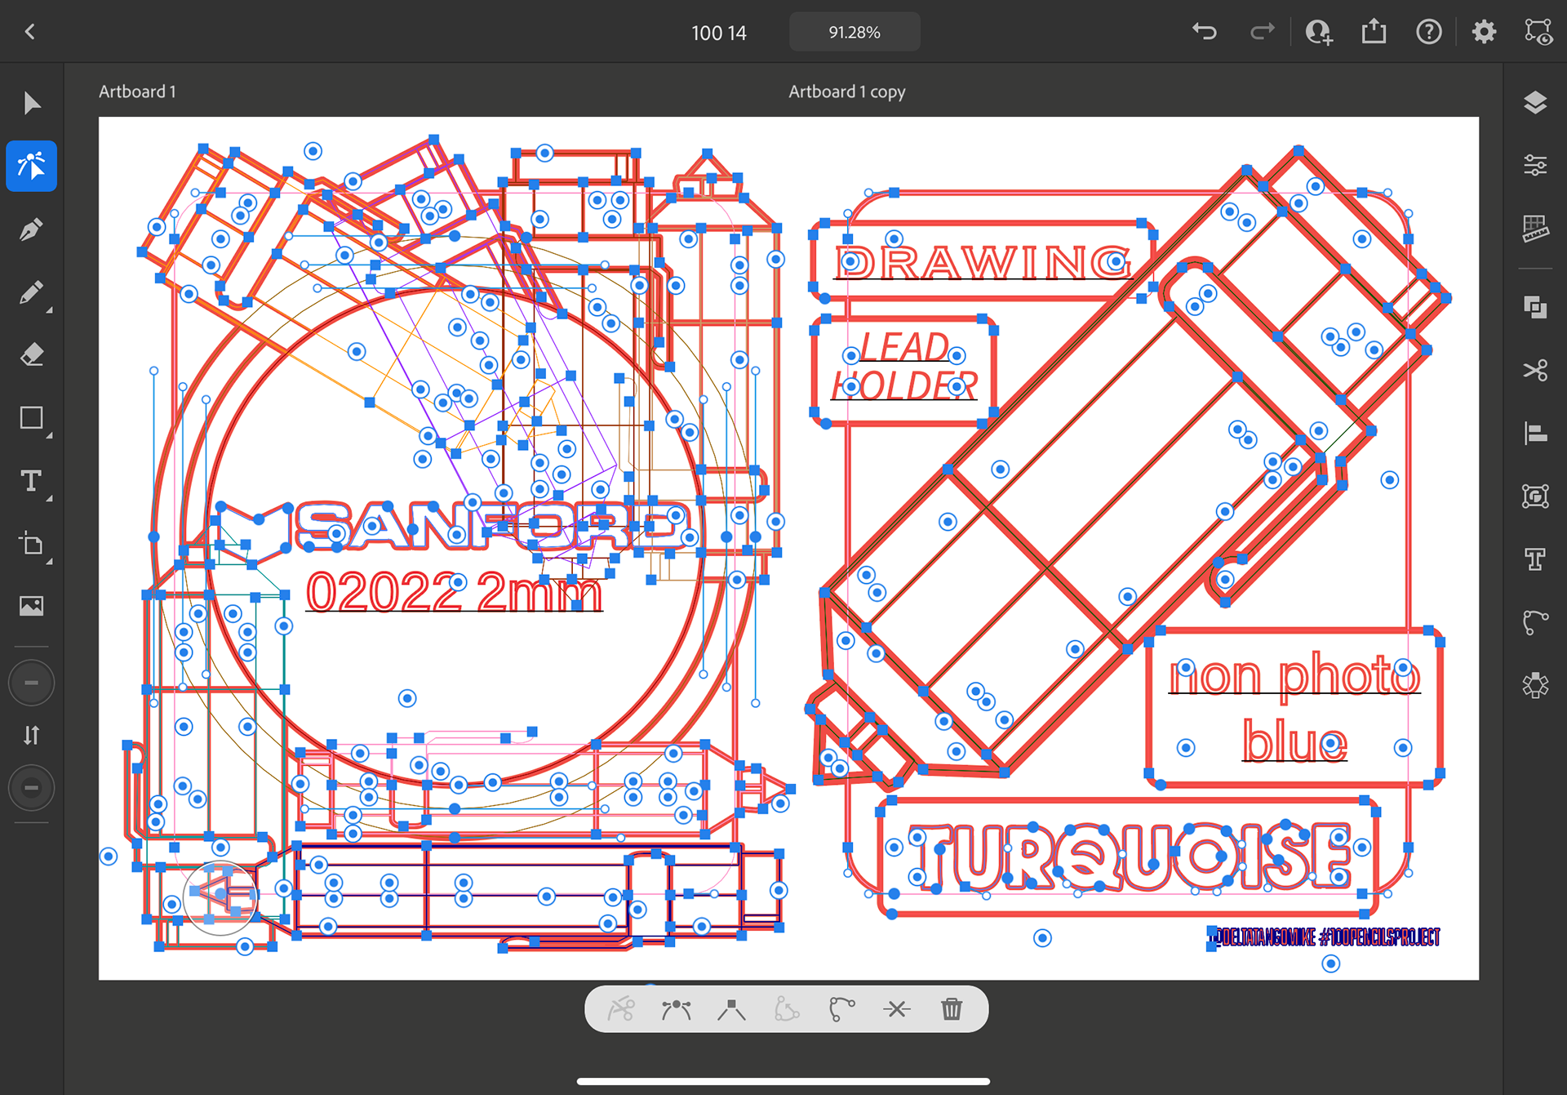Click the 02022 2mm text object

click(455, 591)
